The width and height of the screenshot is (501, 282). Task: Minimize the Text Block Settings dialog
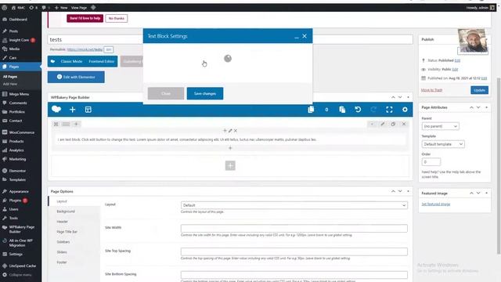pyautogui.click(x=297, y=37)
